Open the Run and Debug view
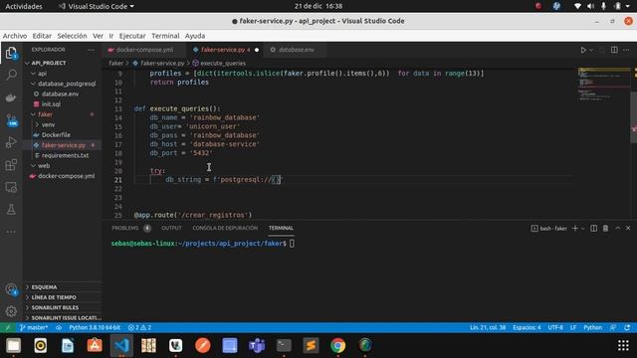This screenshot has height=358, width=637. (x=11, y=142)
